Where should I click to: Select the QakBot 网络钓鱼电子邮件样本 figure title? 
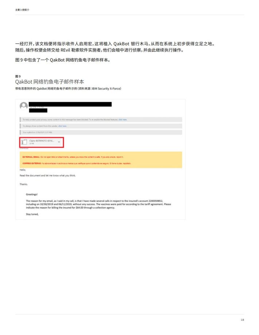tap(50, 82)
